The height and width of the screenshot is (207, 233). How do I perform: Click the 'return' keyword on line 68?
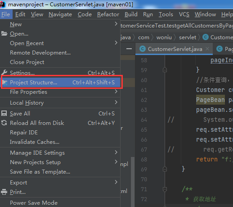(207, 159)
